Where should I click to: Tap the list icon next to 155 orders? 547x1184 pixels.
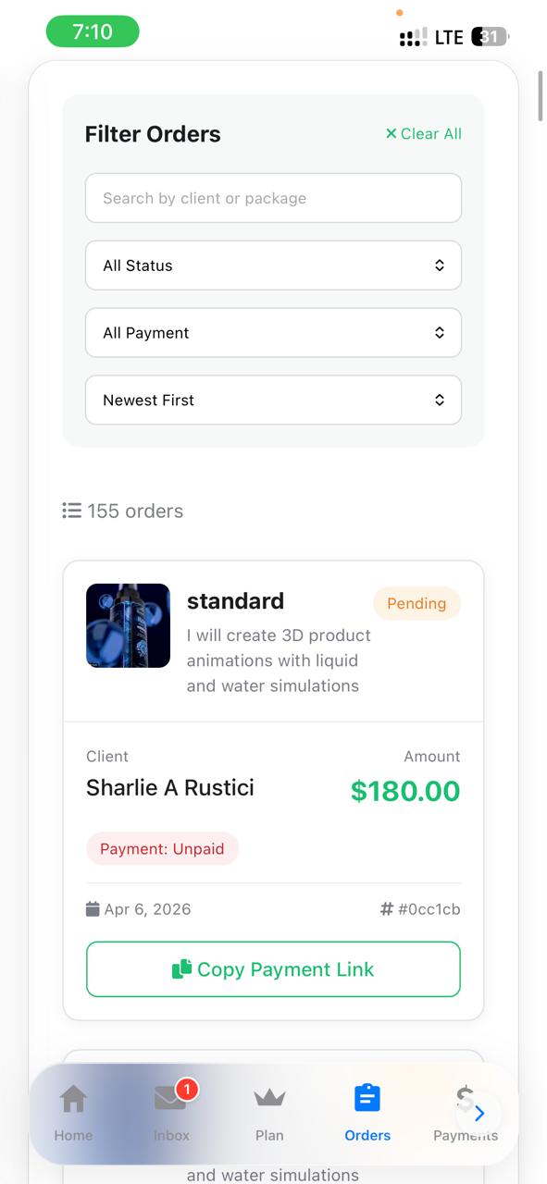[71, 510]
